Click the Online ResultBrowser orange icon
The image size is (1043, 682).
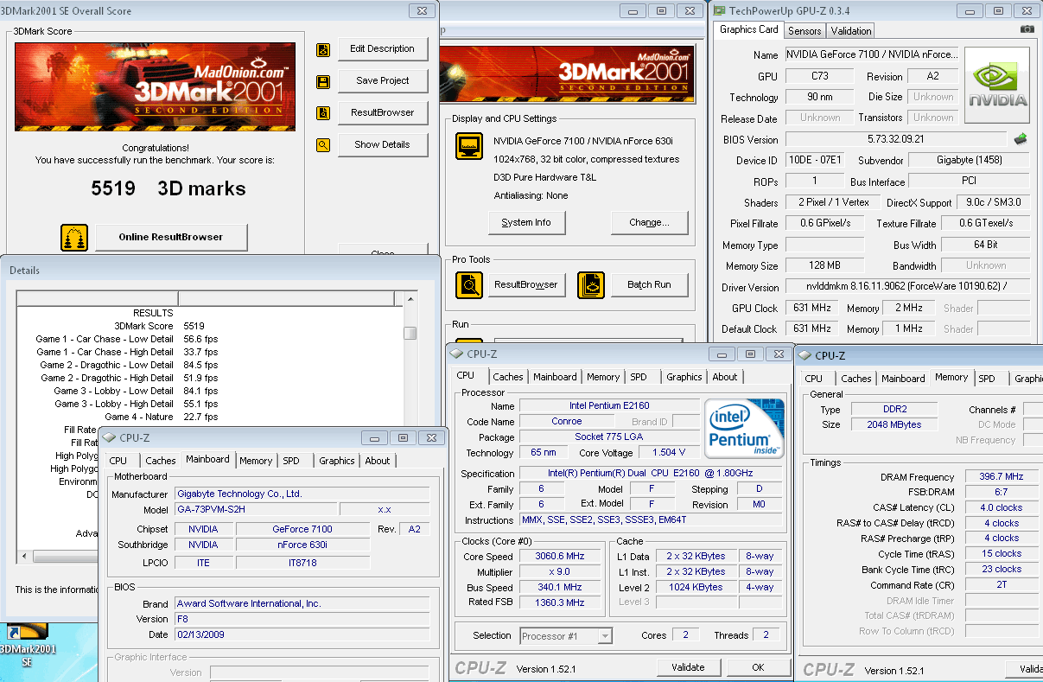point(74,237)
